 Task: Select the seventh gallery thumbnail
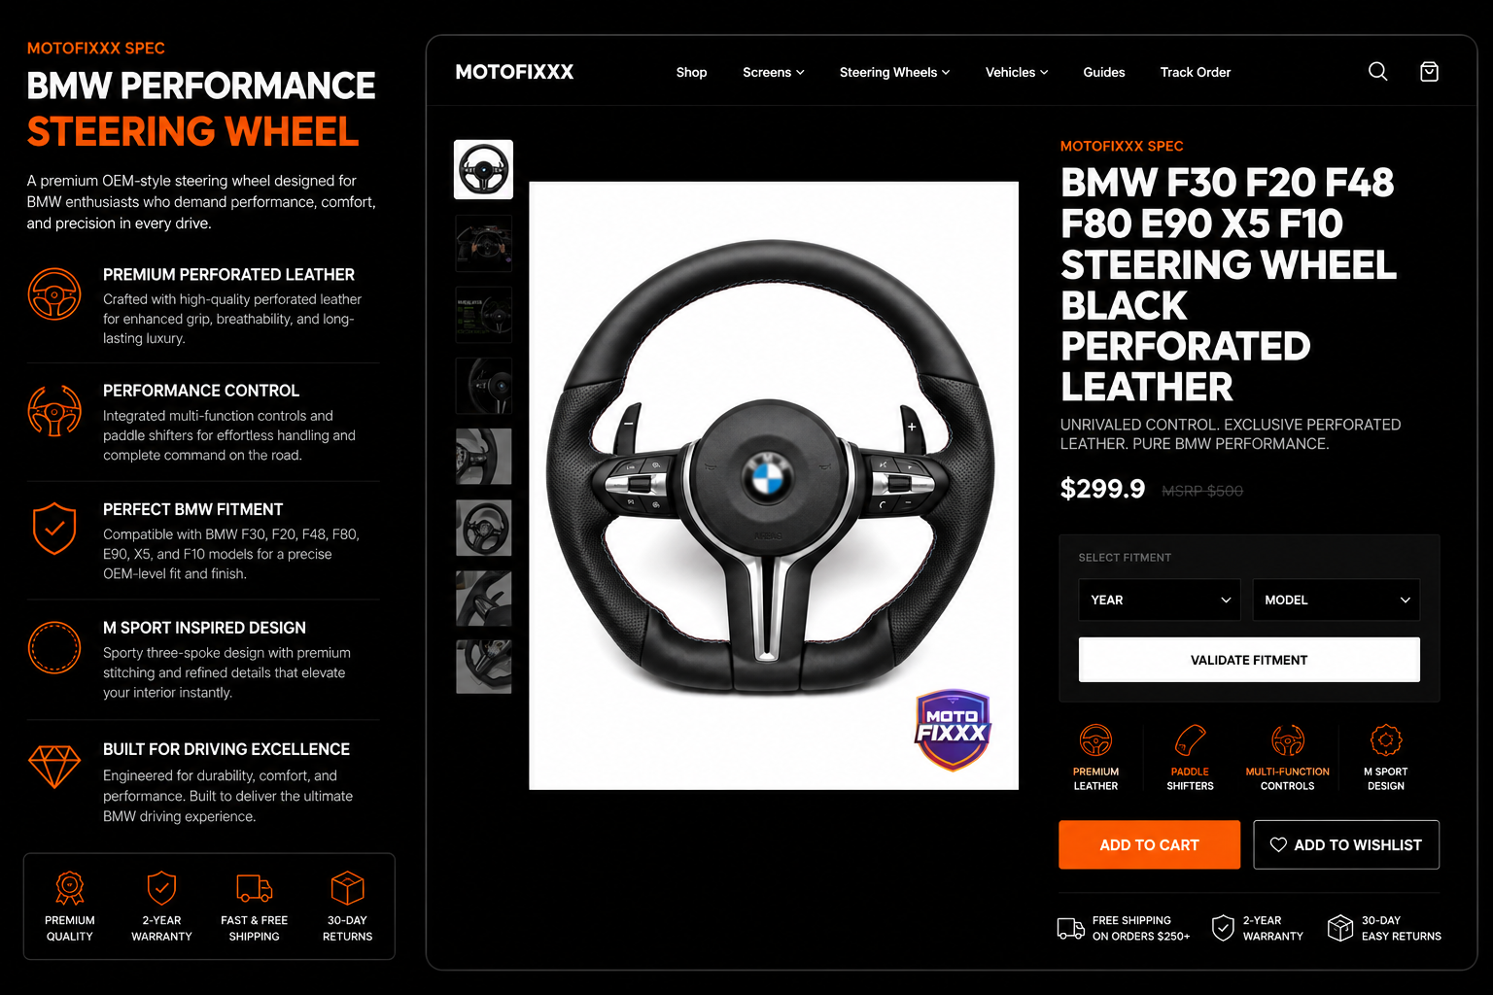coord(484,599)
